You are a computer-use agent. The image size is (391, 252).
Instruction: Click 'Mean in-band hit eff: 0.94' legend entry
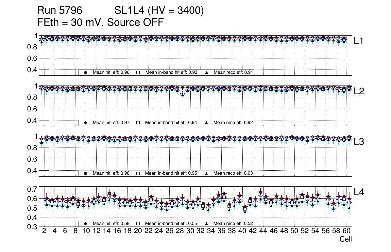(x=171, y=123)
